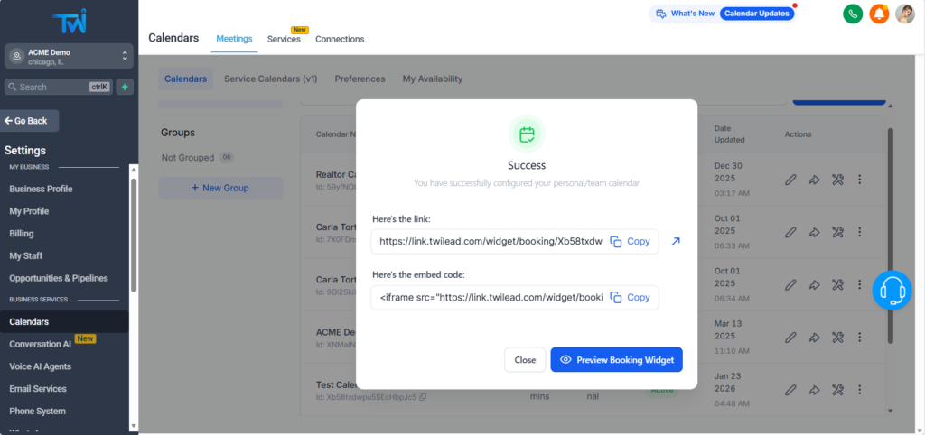Select the Preferences tab
The image size is (925, 435).
[360, 79]
